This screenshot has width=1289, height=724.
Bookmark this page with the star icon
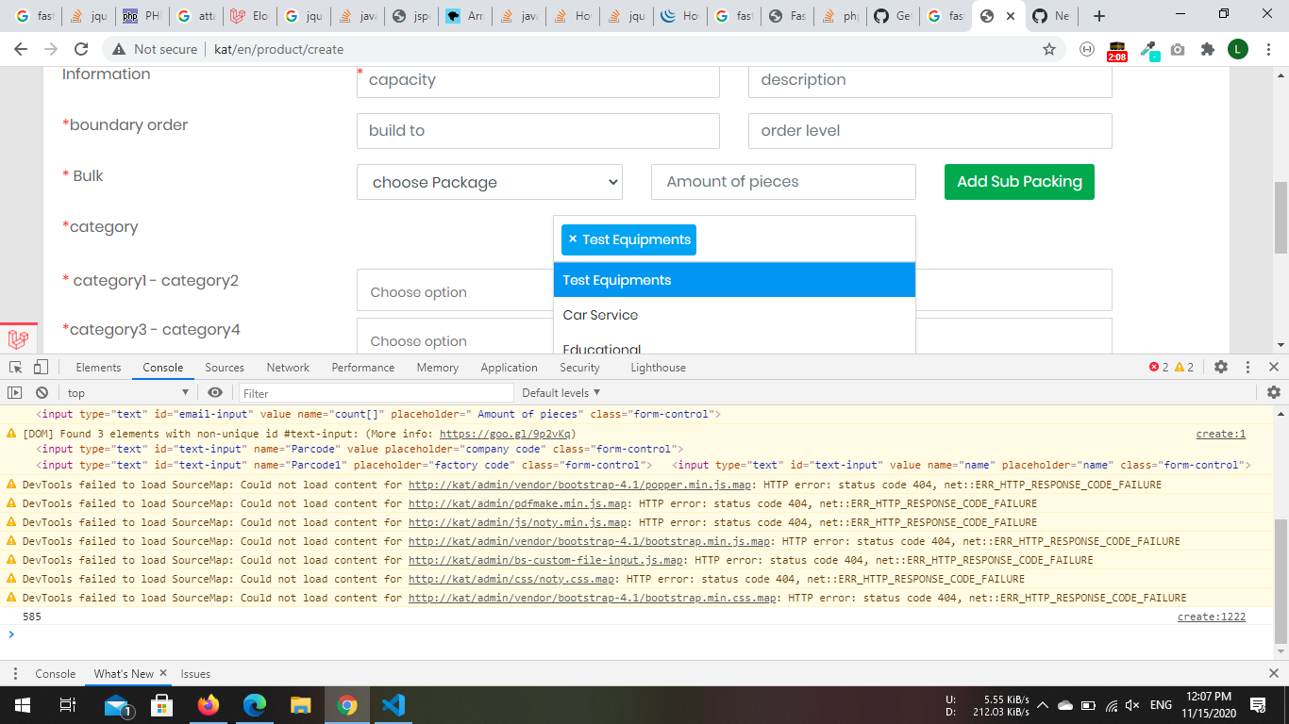(x=1048, y=49)
